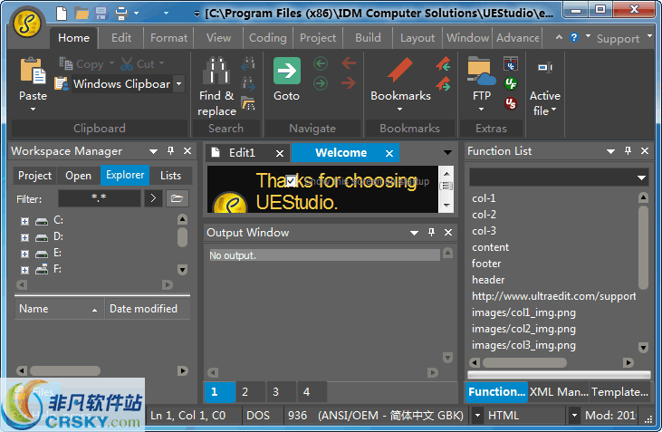Expand the F: drive tree node

25,270
